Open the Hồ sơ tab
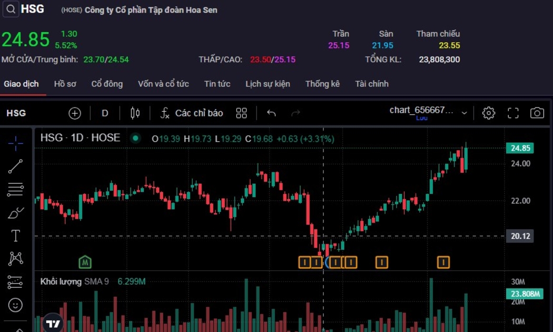The image size is (553, 332). (65, 84)
